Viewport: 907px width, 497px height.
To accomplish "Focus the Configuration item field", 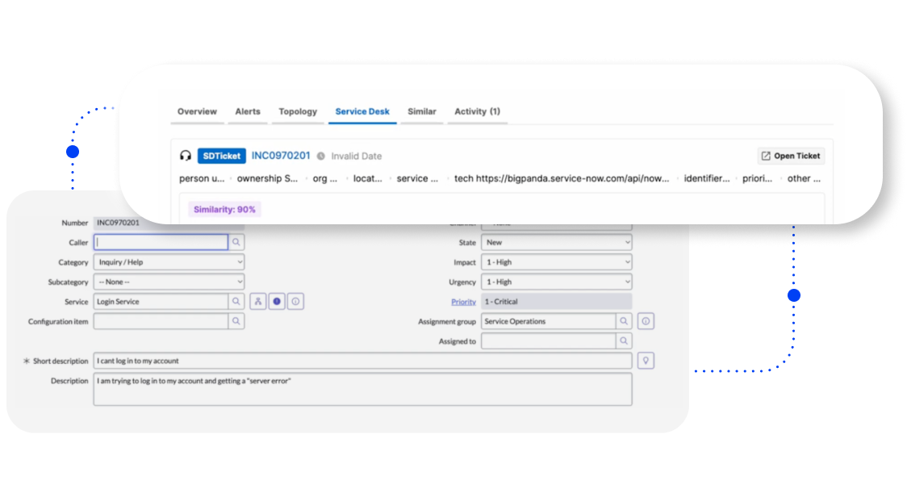I will point(161,321).
